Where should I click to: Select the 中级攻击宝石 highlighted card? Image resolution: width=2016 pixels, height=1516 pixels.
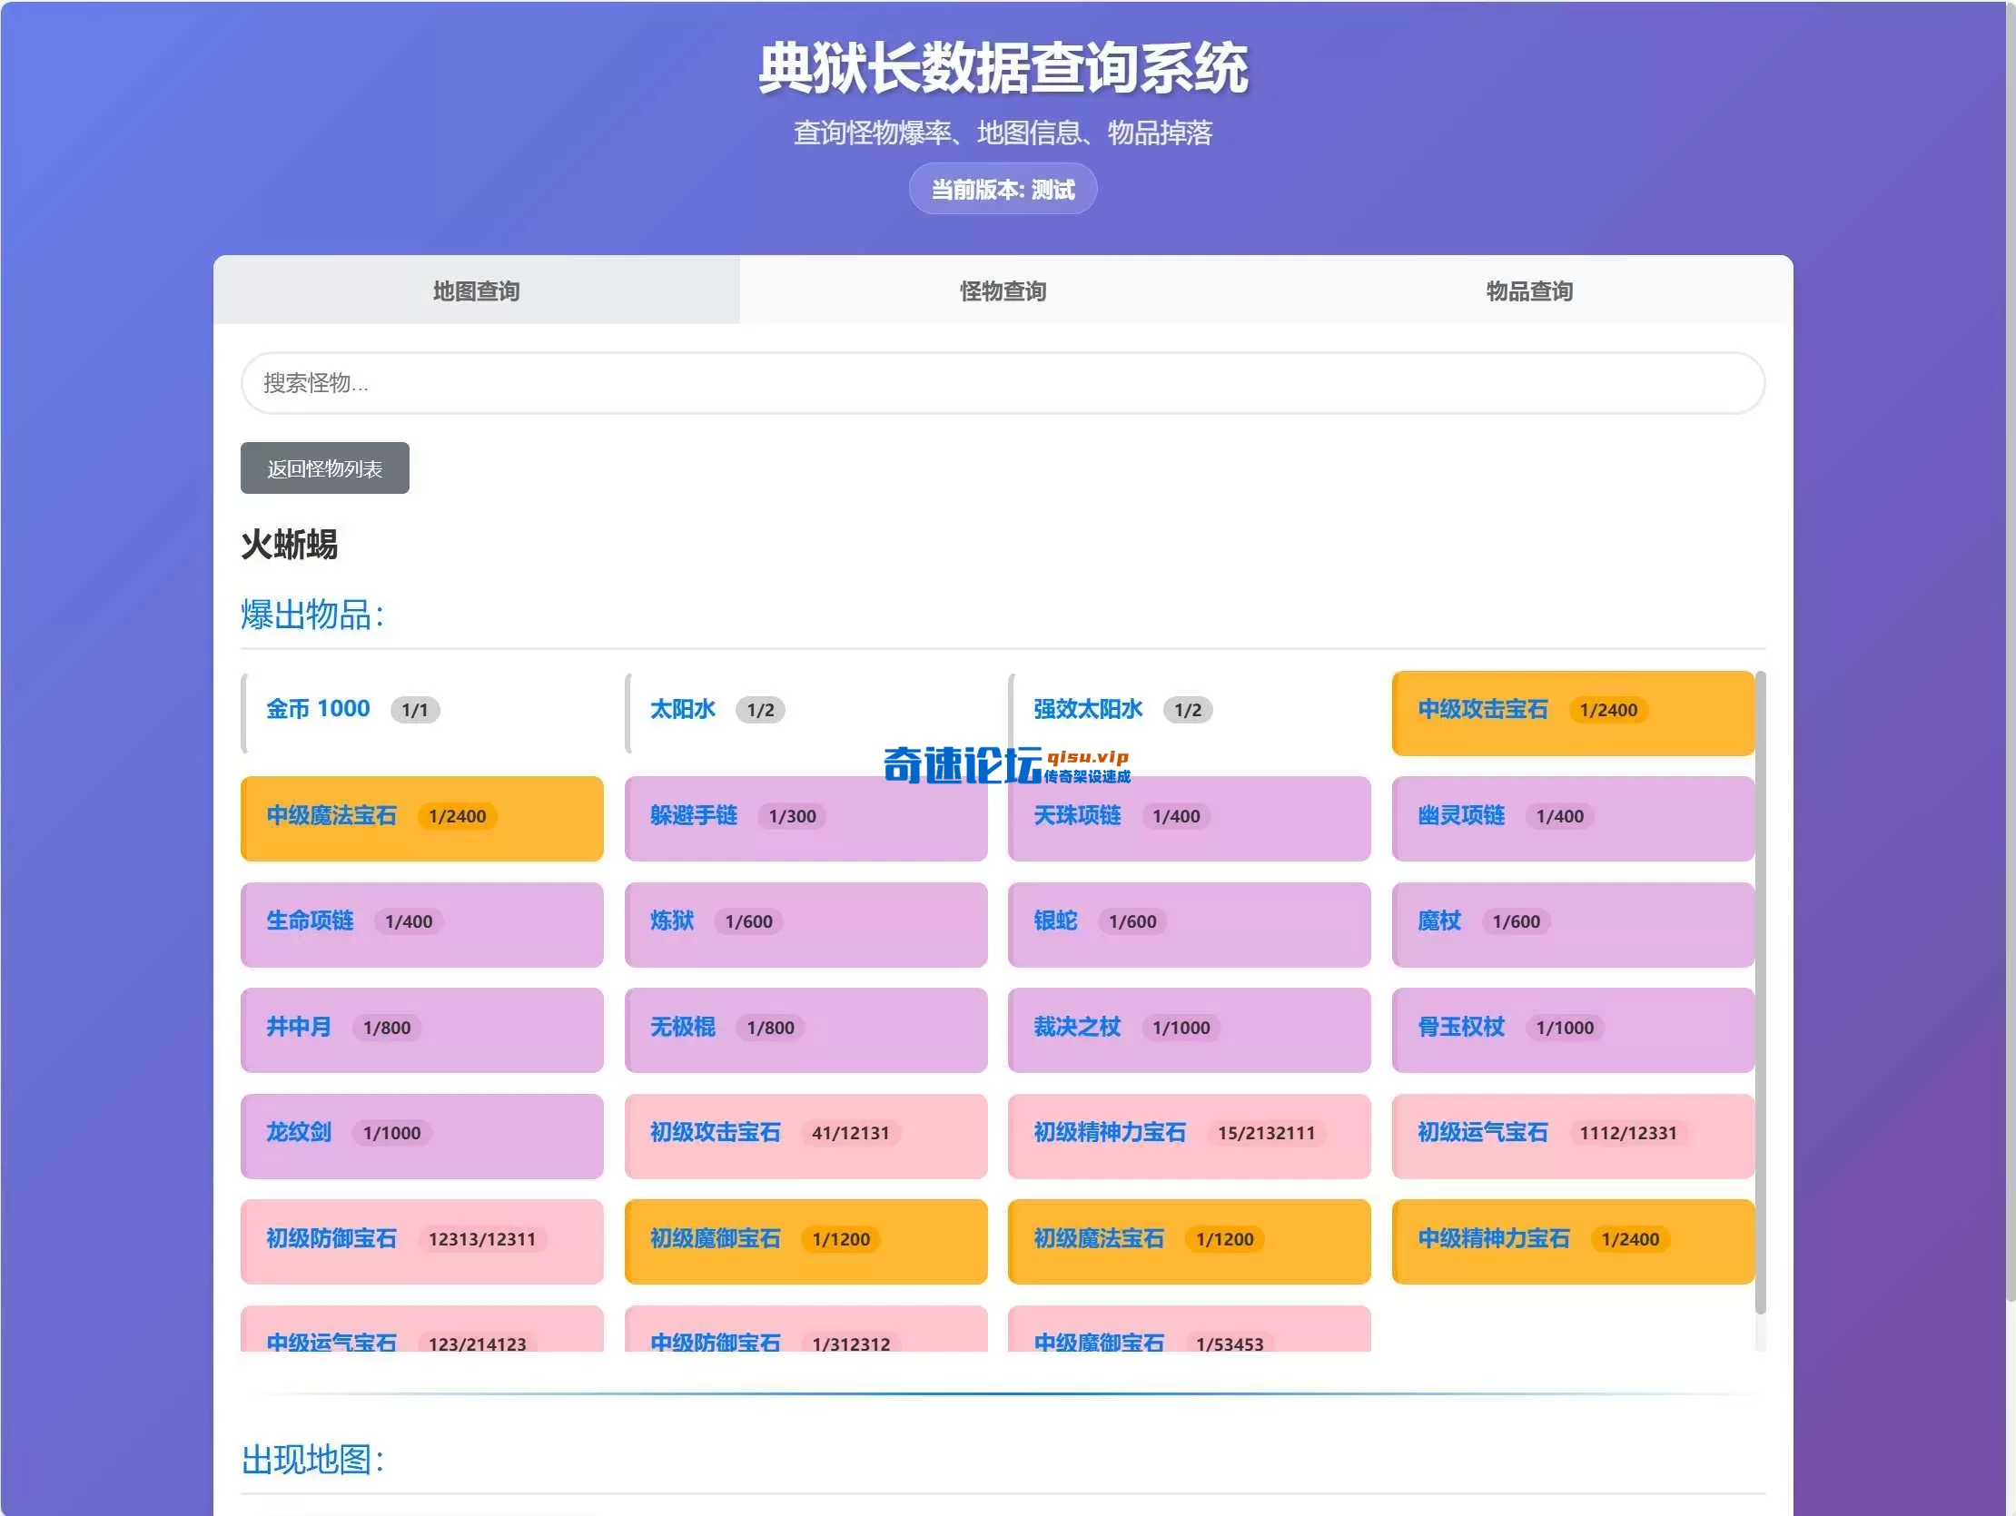(1572, 713)
